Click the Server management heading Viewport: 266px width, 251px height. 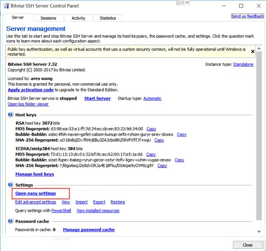click(36, 29)
